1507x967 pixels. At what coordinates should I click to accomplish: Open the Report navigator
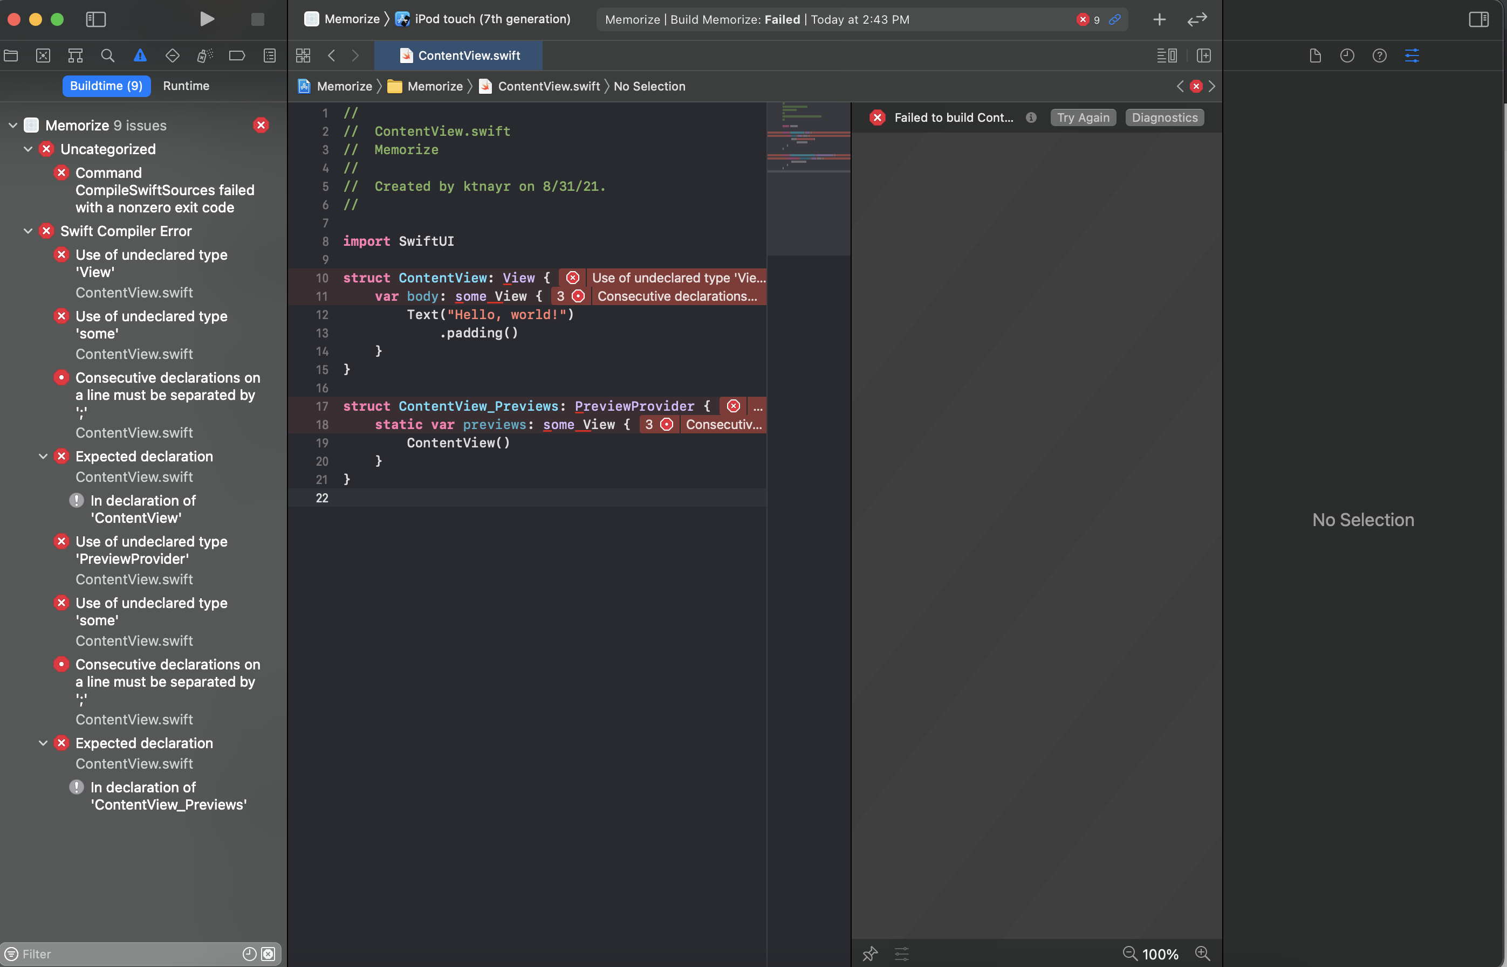pos(270,56)
